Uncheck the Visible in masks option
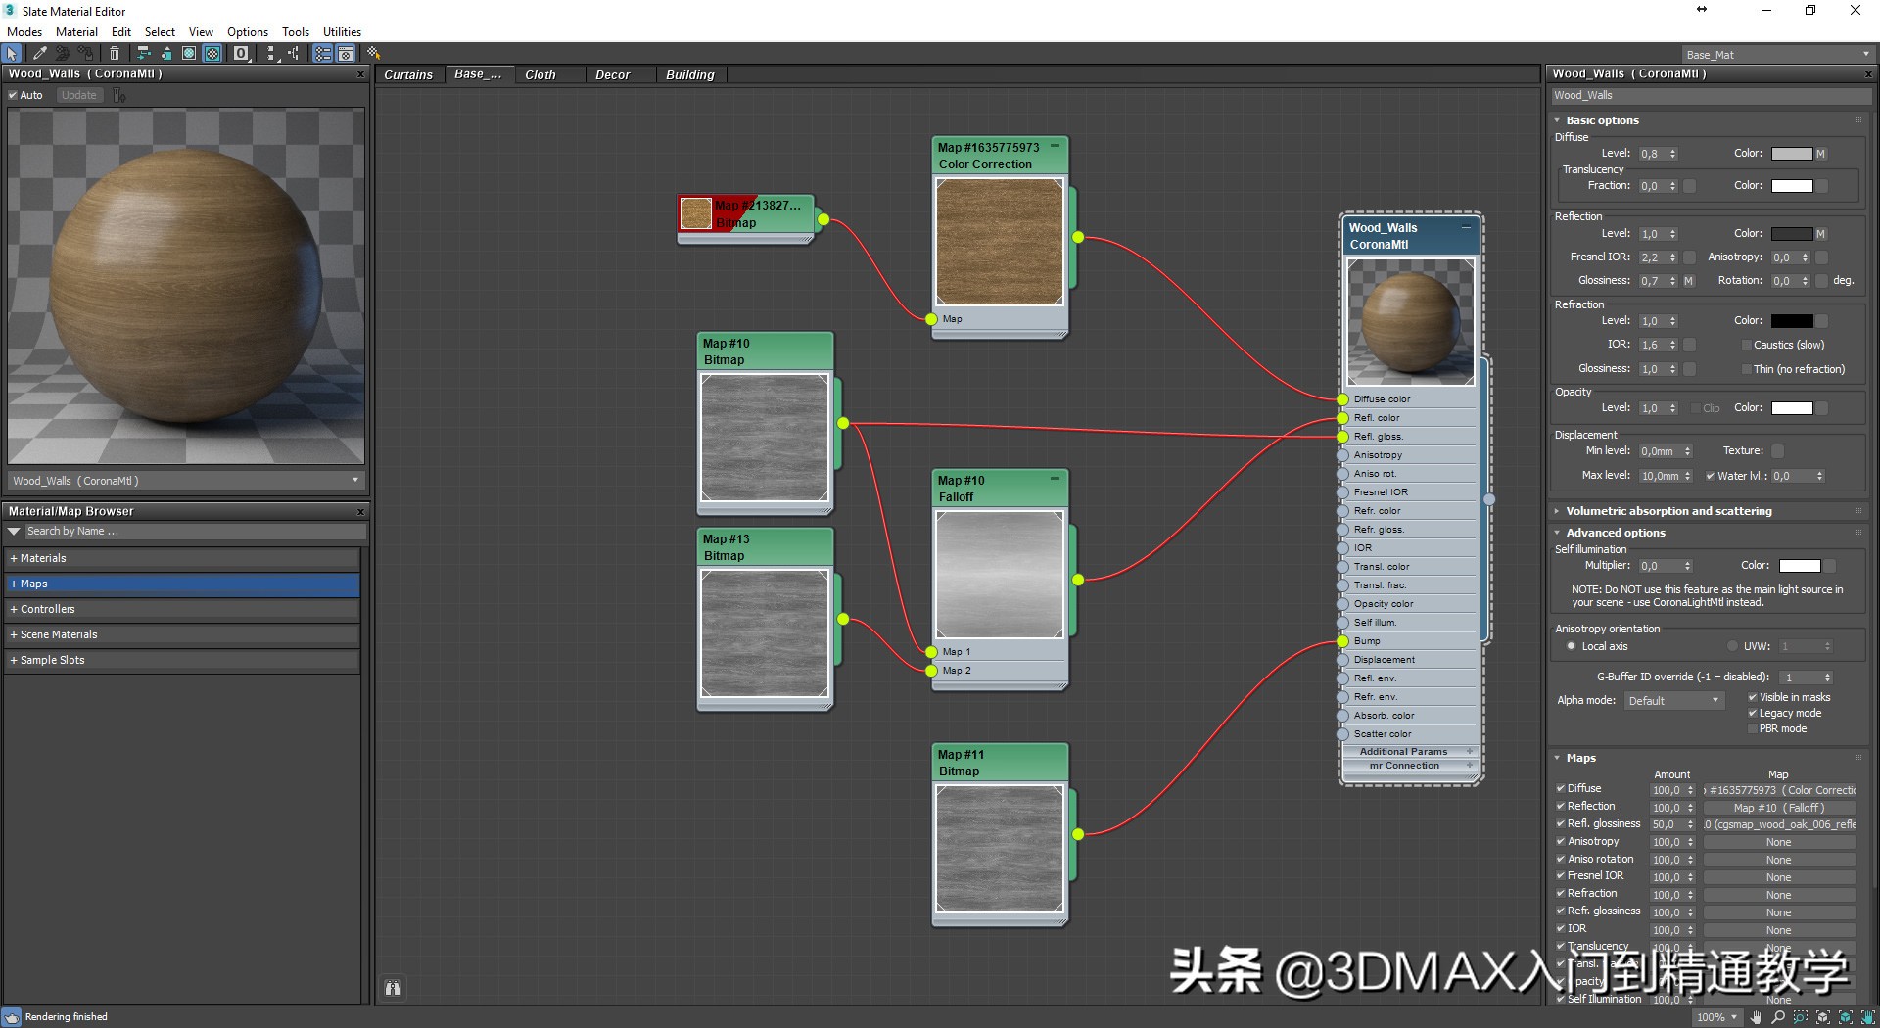This screenshot has height=1028, width=1880. tap(1752, 697)
